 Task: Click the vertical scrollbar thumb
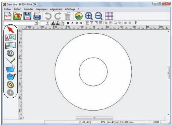click(168, 73)
